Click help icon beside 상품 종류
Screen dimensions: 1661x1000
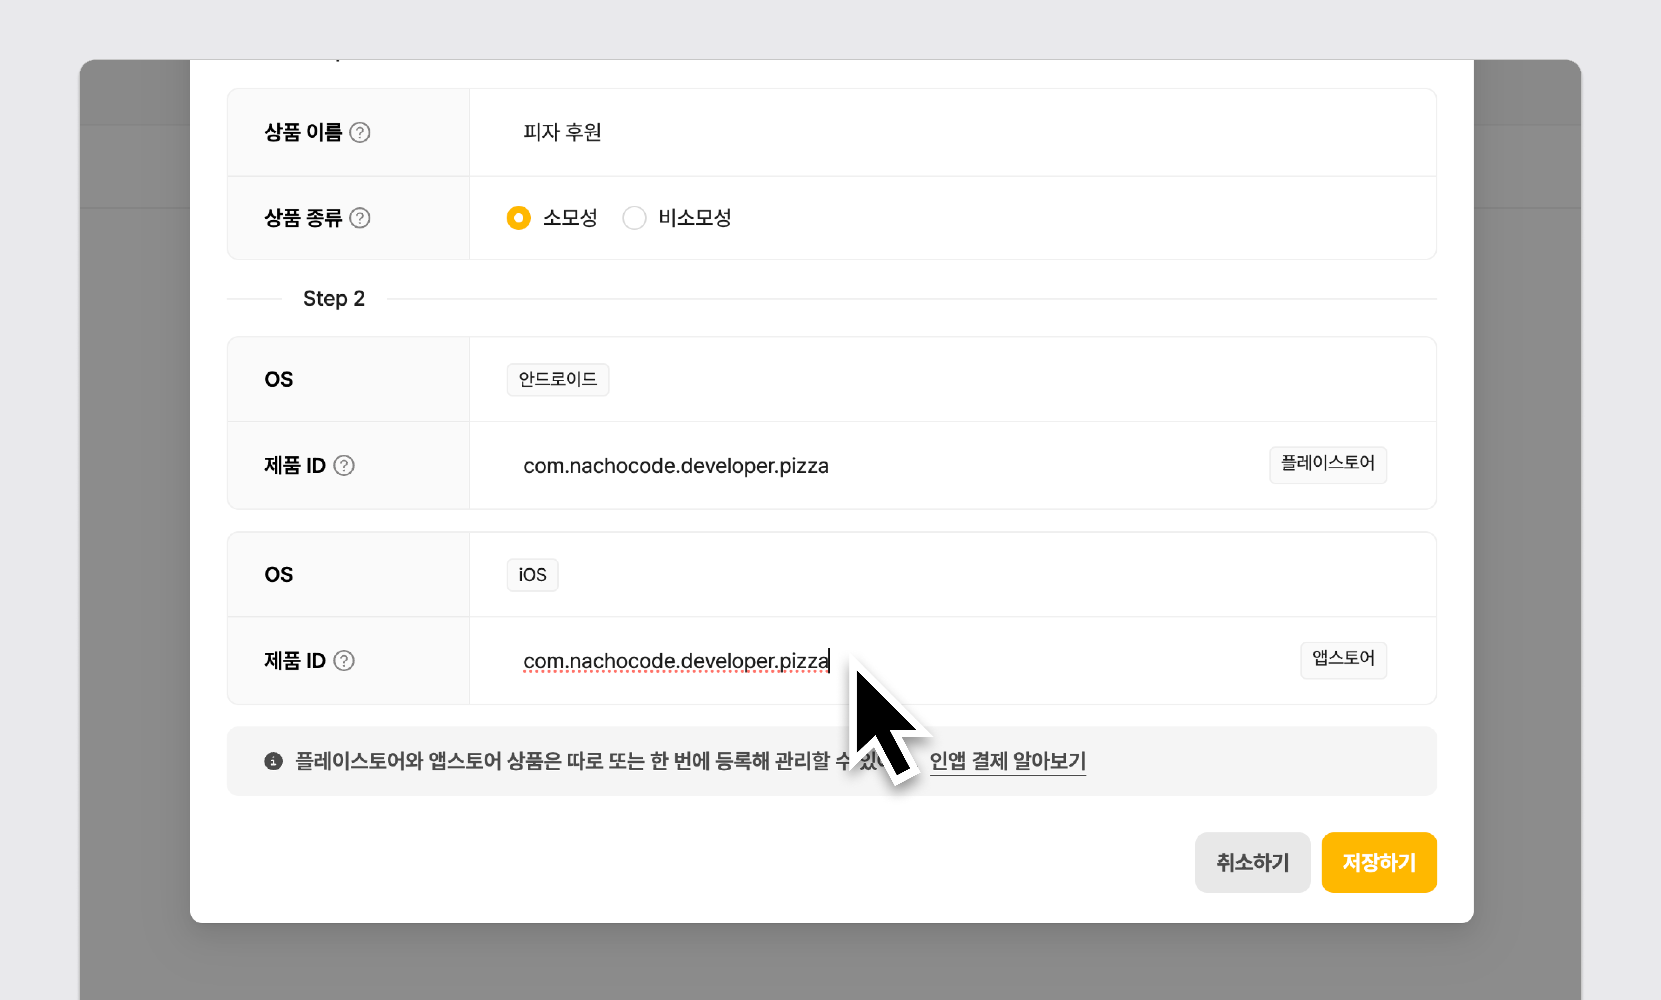[360, 218]
